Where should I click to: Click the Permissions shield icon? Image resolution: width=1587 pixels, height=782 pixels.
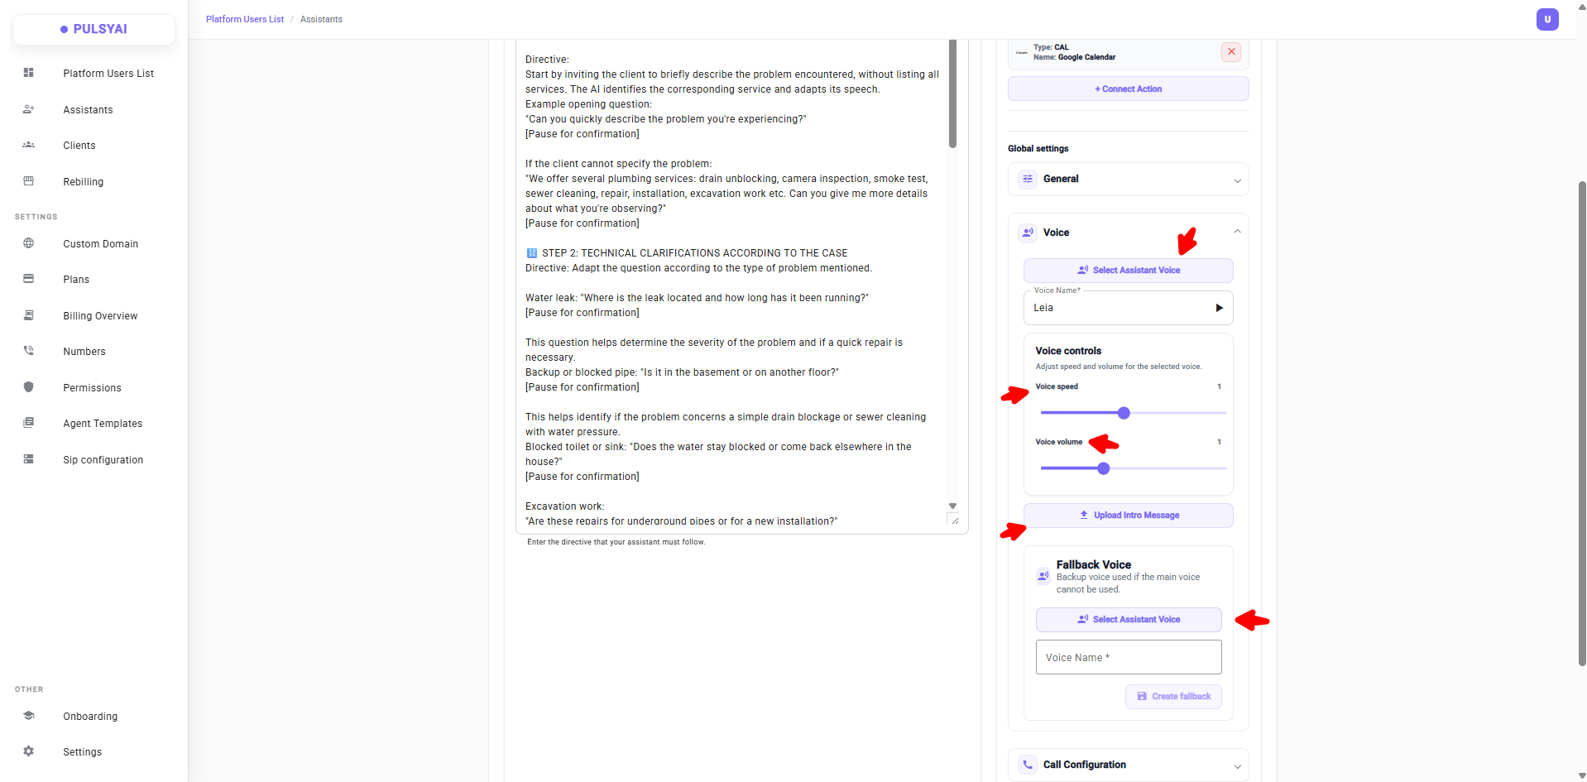[29, 387]
